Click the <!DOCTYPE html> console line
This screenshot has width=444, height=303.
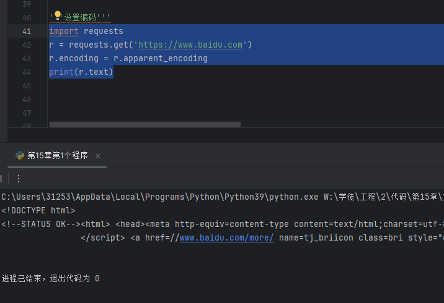(38, 210)
